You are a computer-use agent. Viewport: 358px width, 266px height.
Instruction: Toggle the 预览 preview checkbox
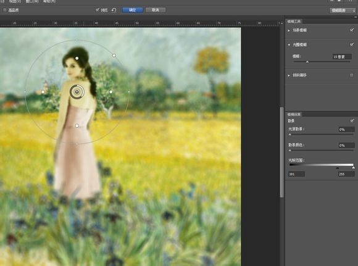(x=98, y=10)
